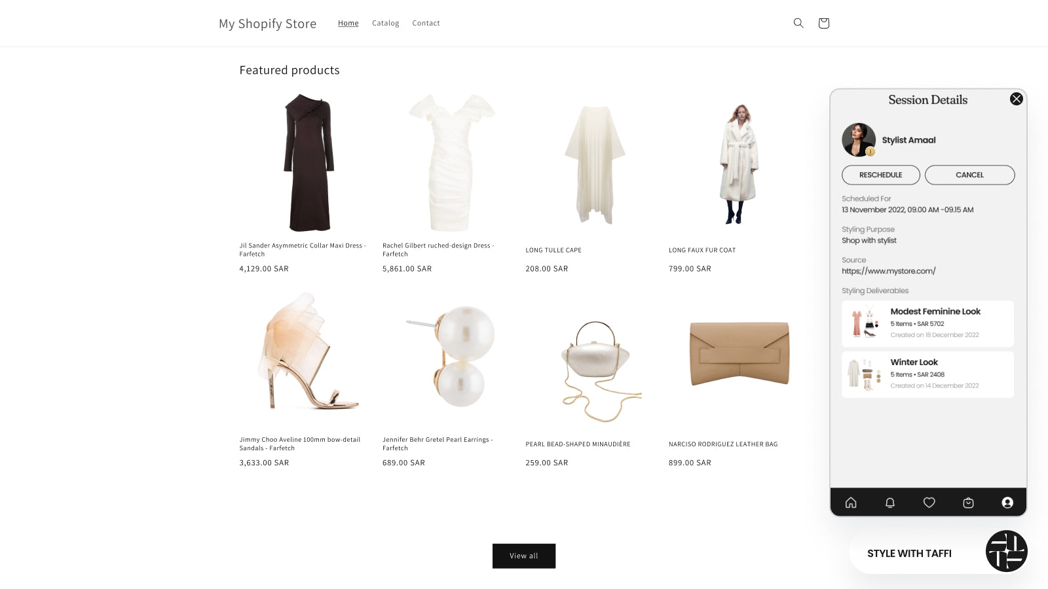Click the 899.00 SAR price
1048x589 pixels.
tap(690, 463)
